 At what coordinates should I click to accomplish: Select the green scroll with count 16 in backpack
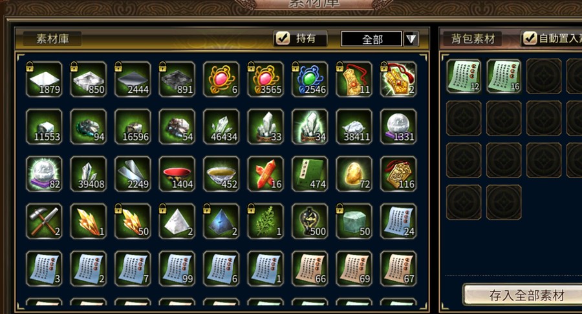(x=504, y=76)
